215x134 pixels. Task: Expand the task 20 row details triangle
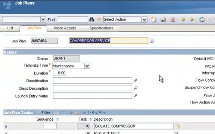6,133
